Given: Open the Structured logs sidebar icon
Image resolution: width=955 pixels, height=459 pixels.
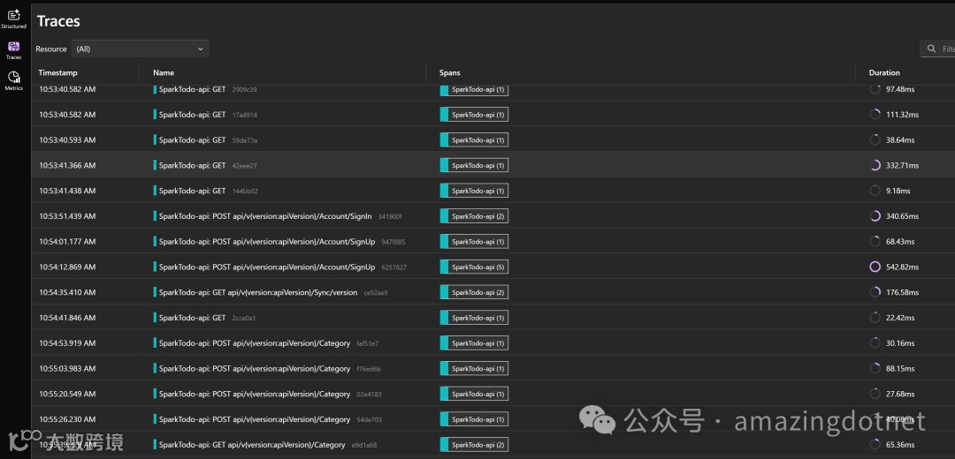Looking at the screenshot, I should point(13,19).
